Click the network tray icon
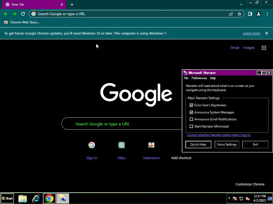This screenshot has height=204, width=273. (241, 198)
